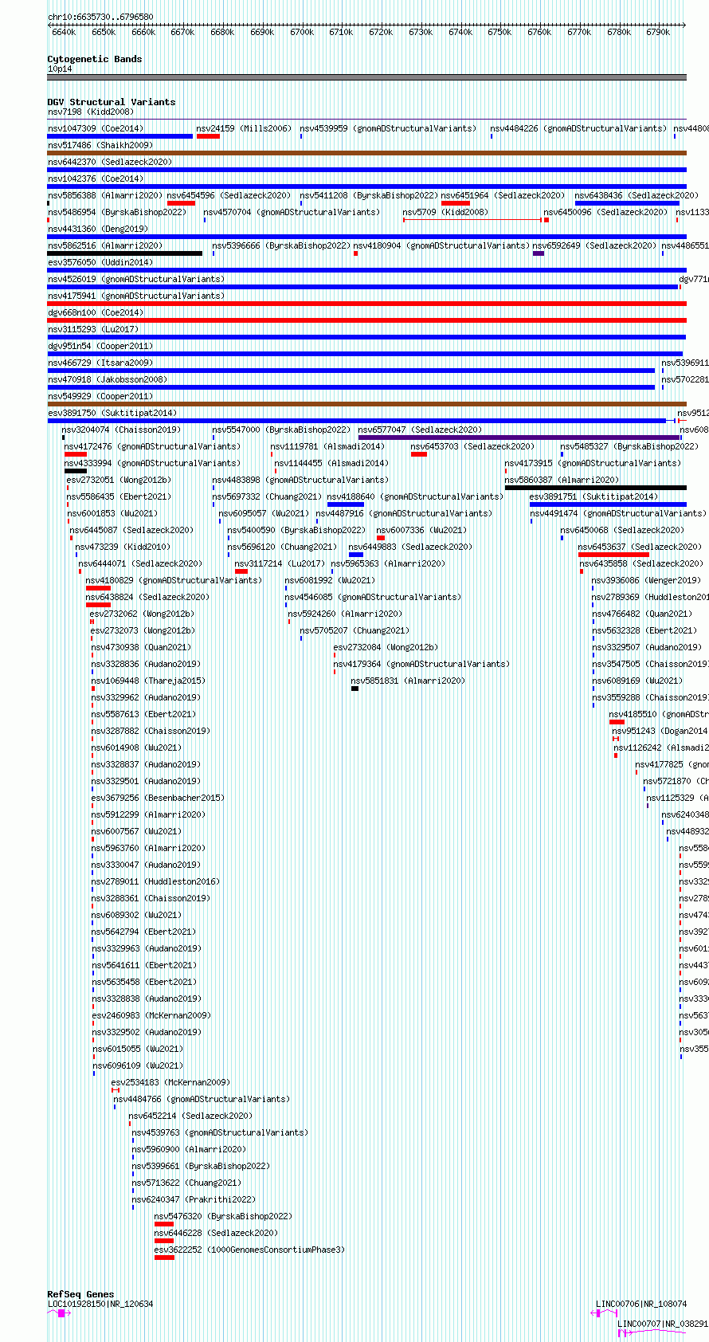Click nsv1119781 (Alsmadi2014) label
709x1342 pixels.
[x=327, y=446]
